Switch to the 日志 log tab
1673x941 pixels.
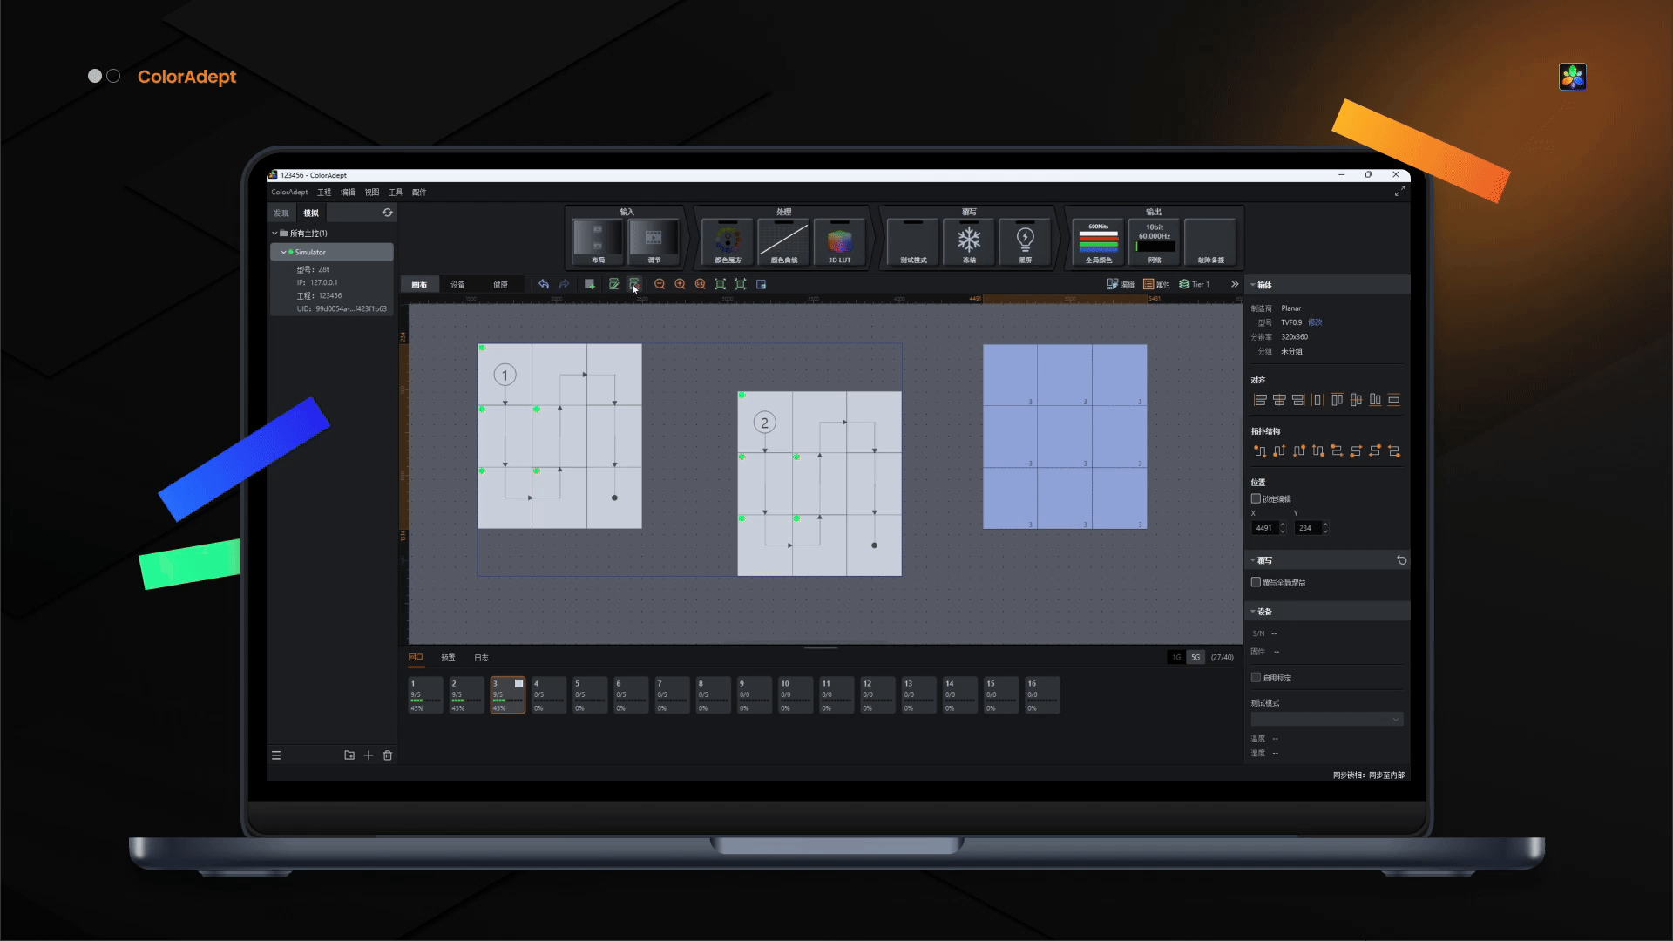click(x=481, y=657)
